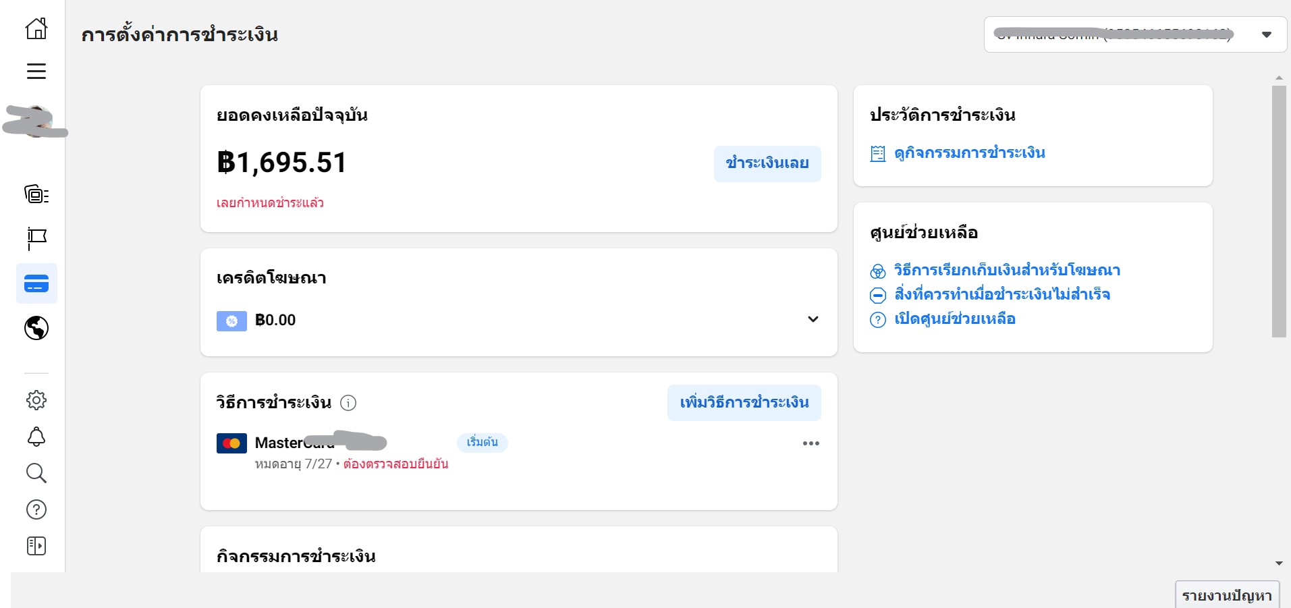Click the รายงานปัญหา report problem button
Viewport: 1291px width, 608px height.
(x=1227, y=595)
